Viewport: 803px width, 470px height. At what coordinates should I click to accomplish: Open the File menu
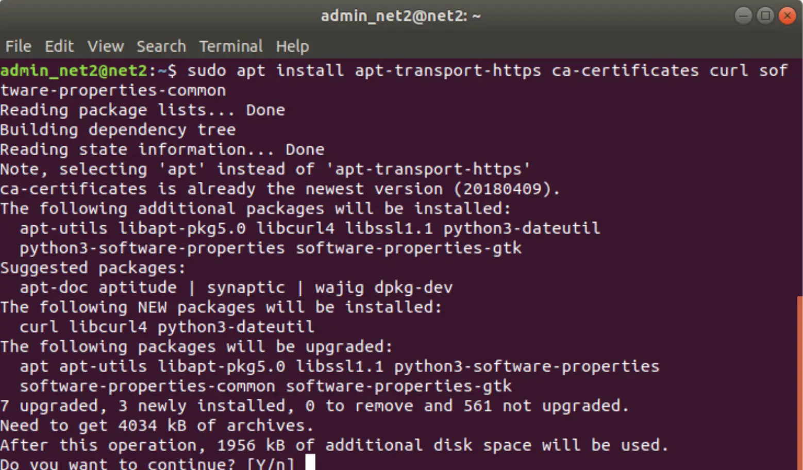point(18,46)
